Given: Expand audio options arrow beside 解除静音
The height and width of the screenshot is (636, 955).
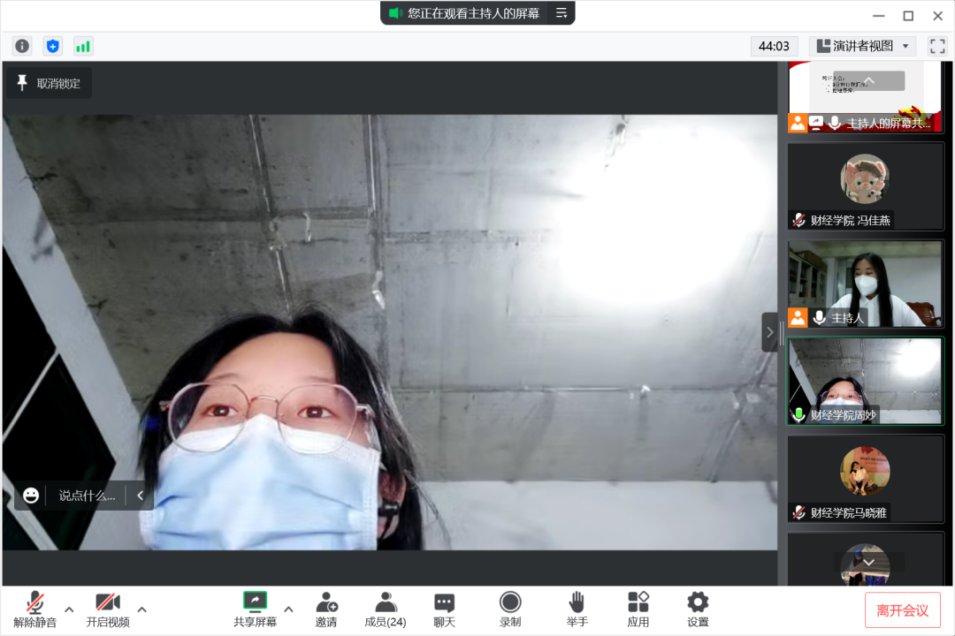Looking at the screenshot, I should click(x=70, y=609).
